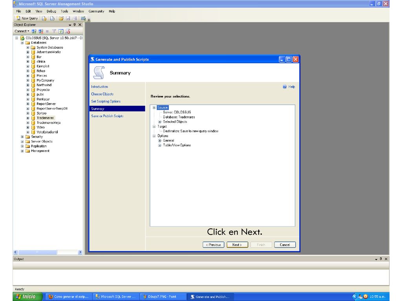Click Object Explorer horizontal scrollbar right arrow
Screen dimensions: 402x301
pos(80,252)
